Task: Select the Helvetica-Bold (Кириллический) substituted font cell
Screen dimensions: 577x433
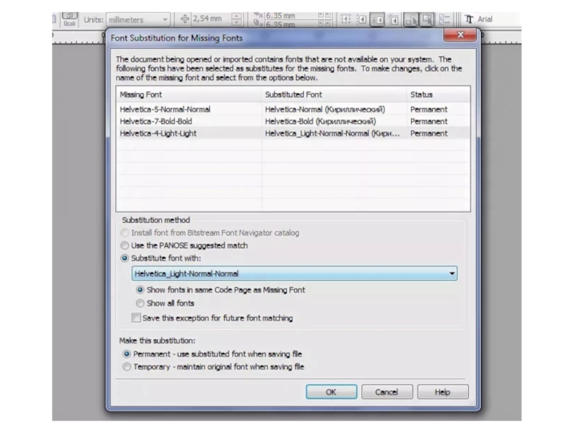Action: pos(320,121)
